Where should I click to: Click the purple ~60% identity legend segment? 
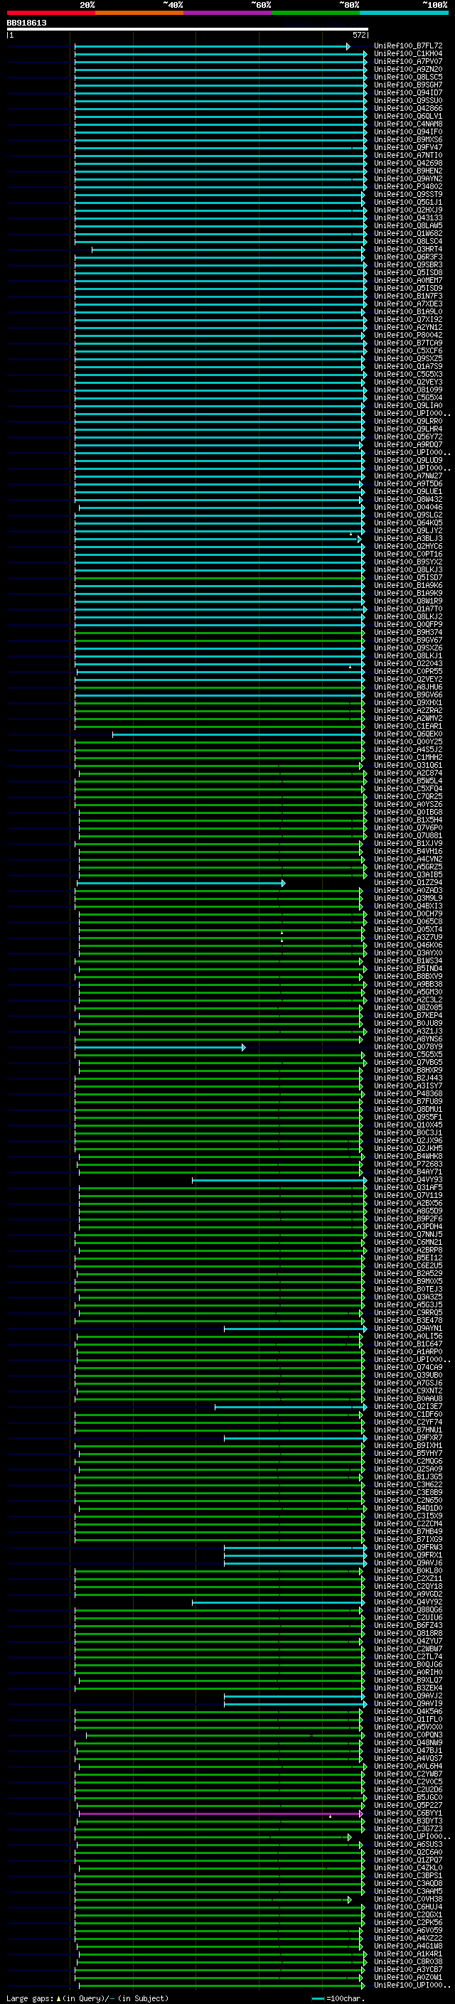pyautogui.click(x=228, y=14)
